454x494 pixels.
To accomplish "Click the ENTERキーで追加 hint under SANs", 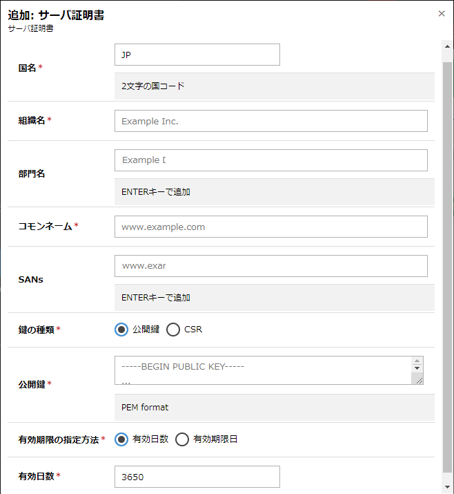I will 156,297.
